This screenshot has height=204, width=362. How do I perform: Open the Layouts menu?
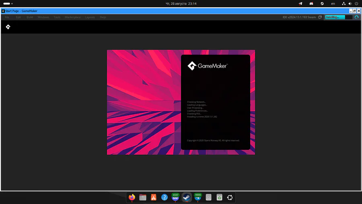click(x=90, y=17)
